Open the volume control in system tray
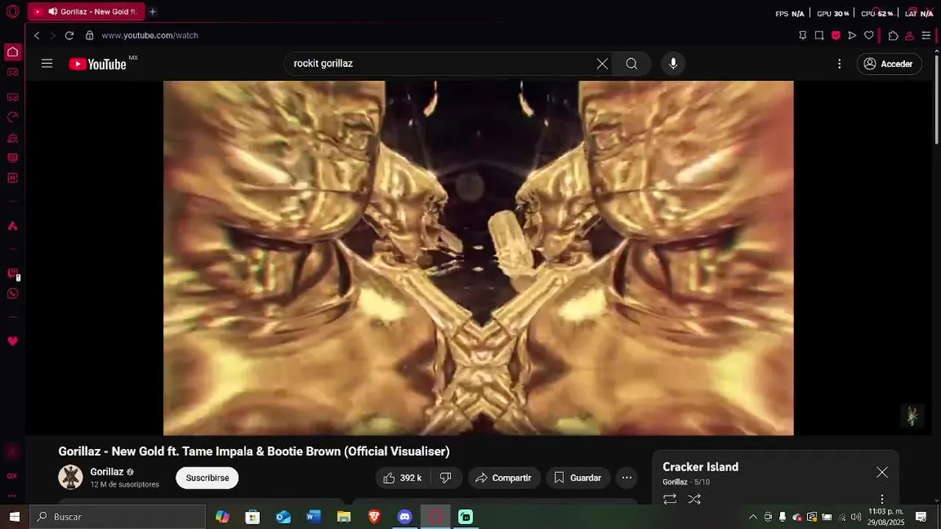This screenshot has height=529, width=941. pyautogui.click(x=856, y=517)
